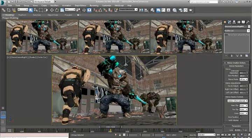
Task: Toggle the Angle Snap button
Action: [100, 10]
